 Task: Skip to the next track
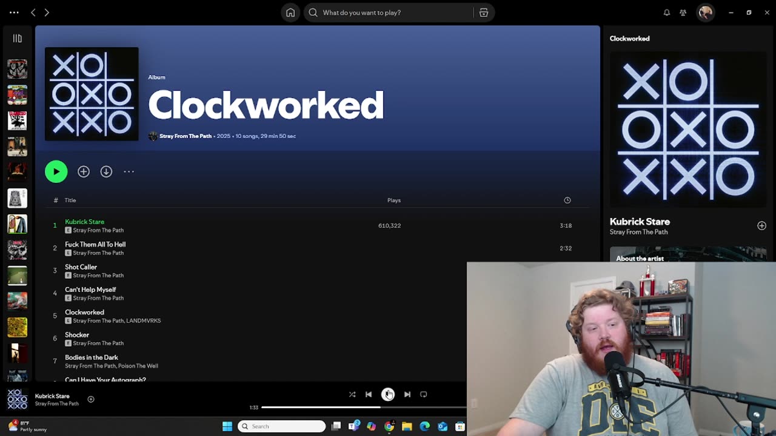[407, 394]
